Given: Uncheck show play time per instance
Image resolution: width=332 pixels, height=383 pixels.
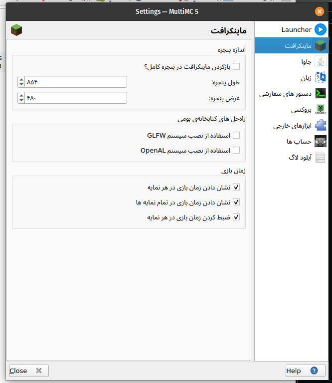Looking at the screenshot, I should pos(236,187).
